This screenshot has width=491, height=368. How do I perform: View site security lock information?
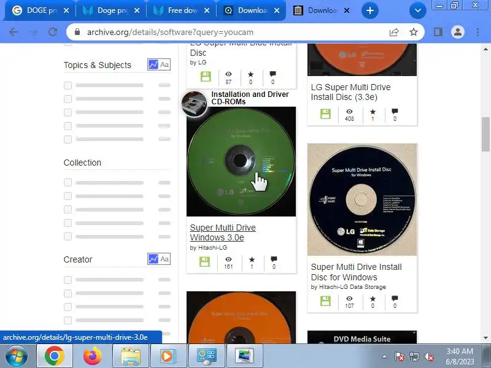pyautogui.click(x=77, y=32)
